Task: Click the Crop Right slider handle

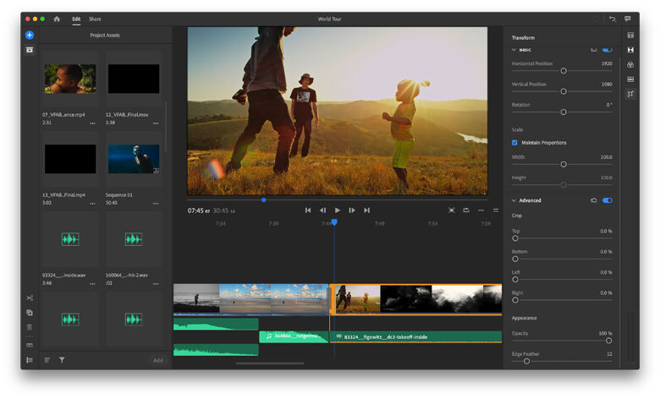Action: click(x=515, y=300)
